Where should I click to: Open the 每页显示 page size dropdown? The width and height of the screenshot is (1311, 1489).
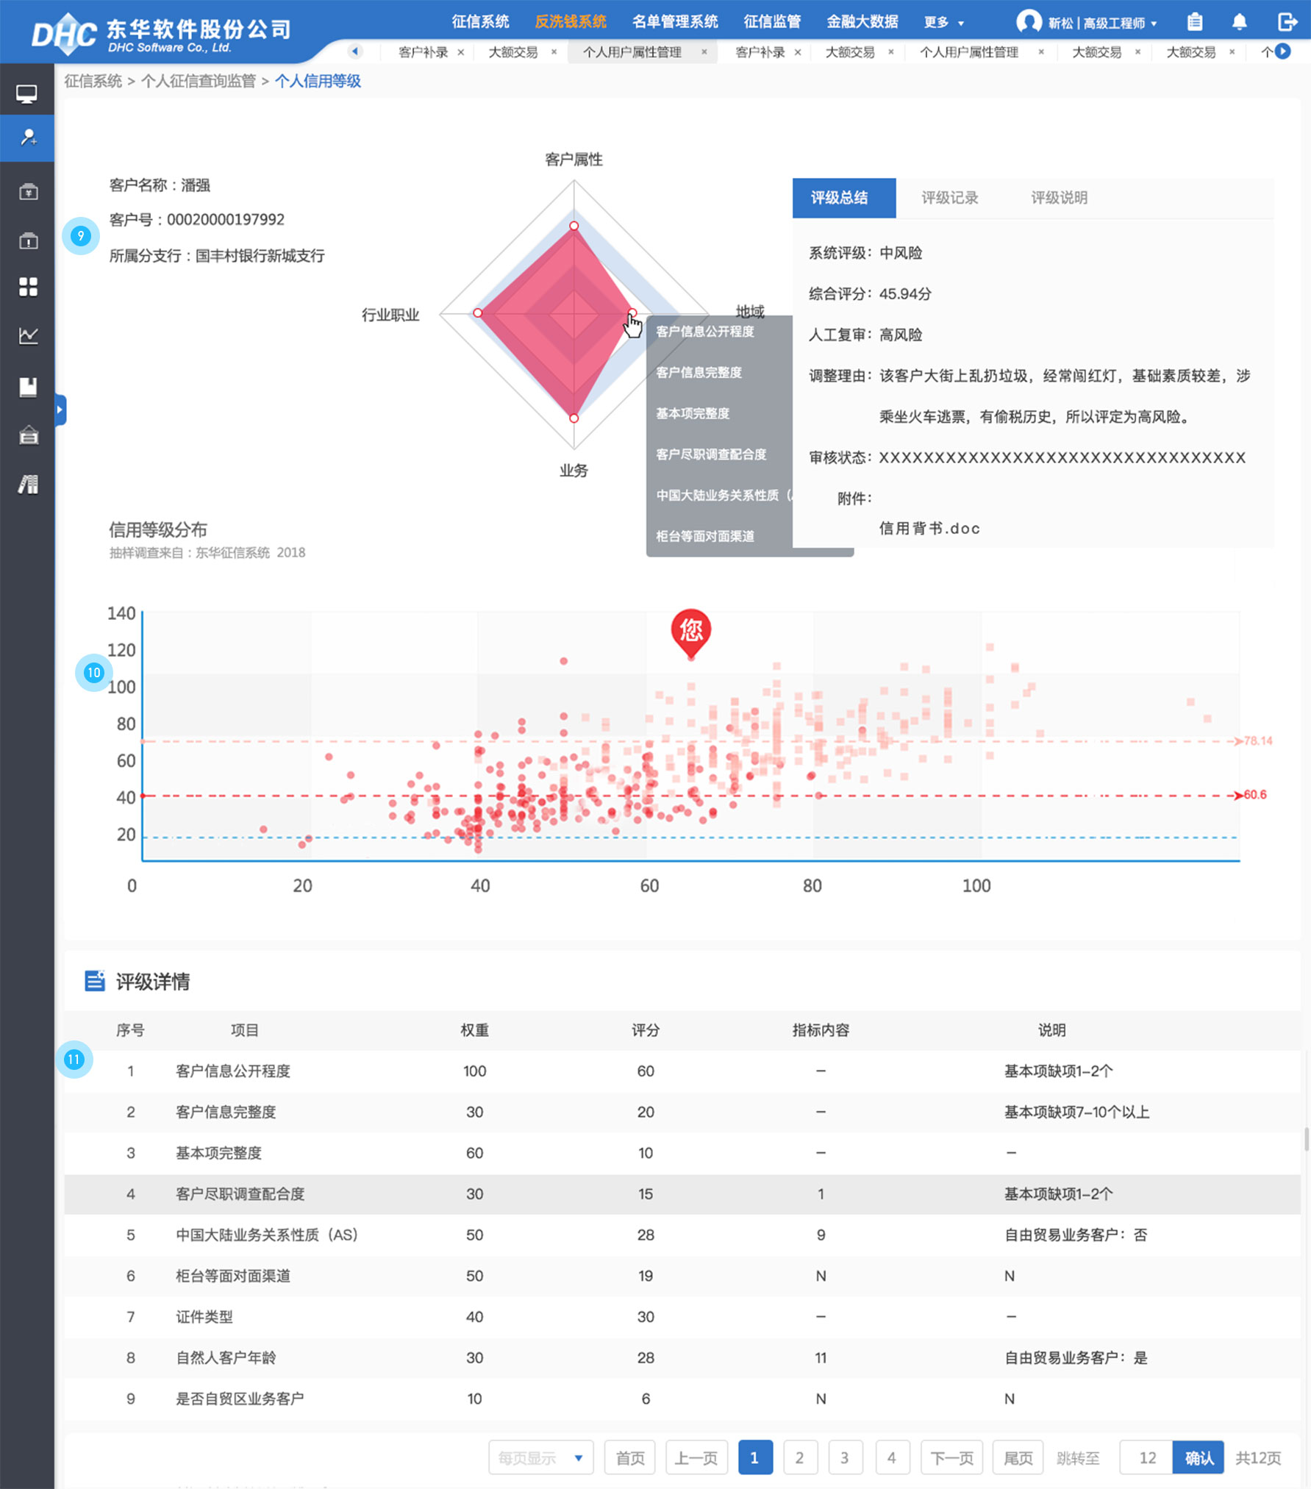[540, 1457]
